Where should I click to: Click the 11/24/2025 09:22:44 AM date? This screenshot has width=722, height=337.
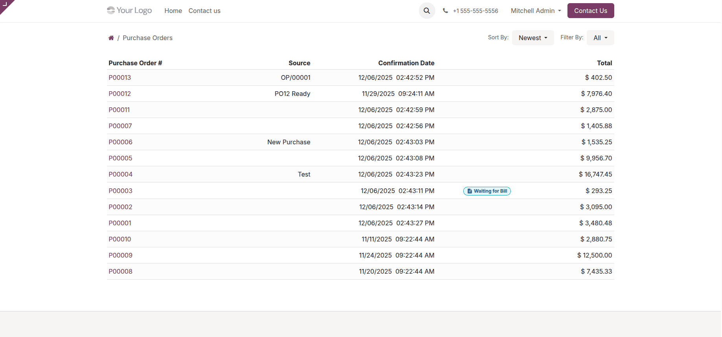[397, 255]
